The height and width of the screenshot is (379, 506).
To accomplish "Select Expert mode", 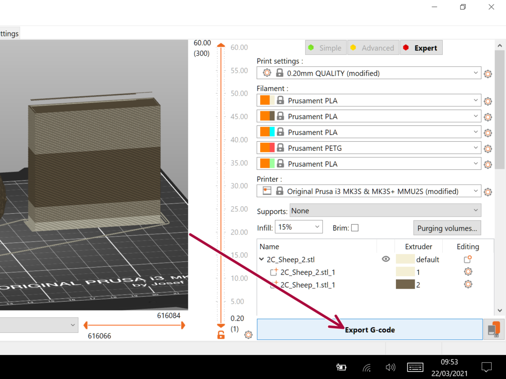I will [x=421, y=48].
